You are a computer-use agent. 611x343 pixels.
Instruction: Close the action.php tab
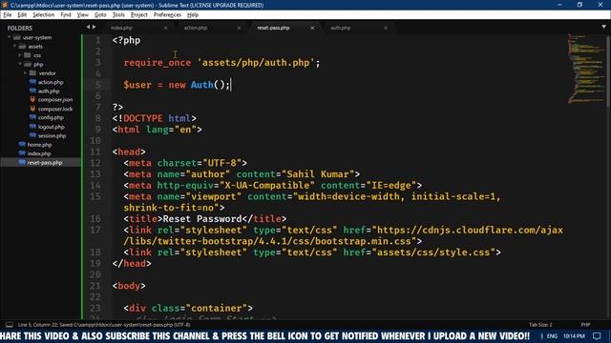click(x=239, y=28)
